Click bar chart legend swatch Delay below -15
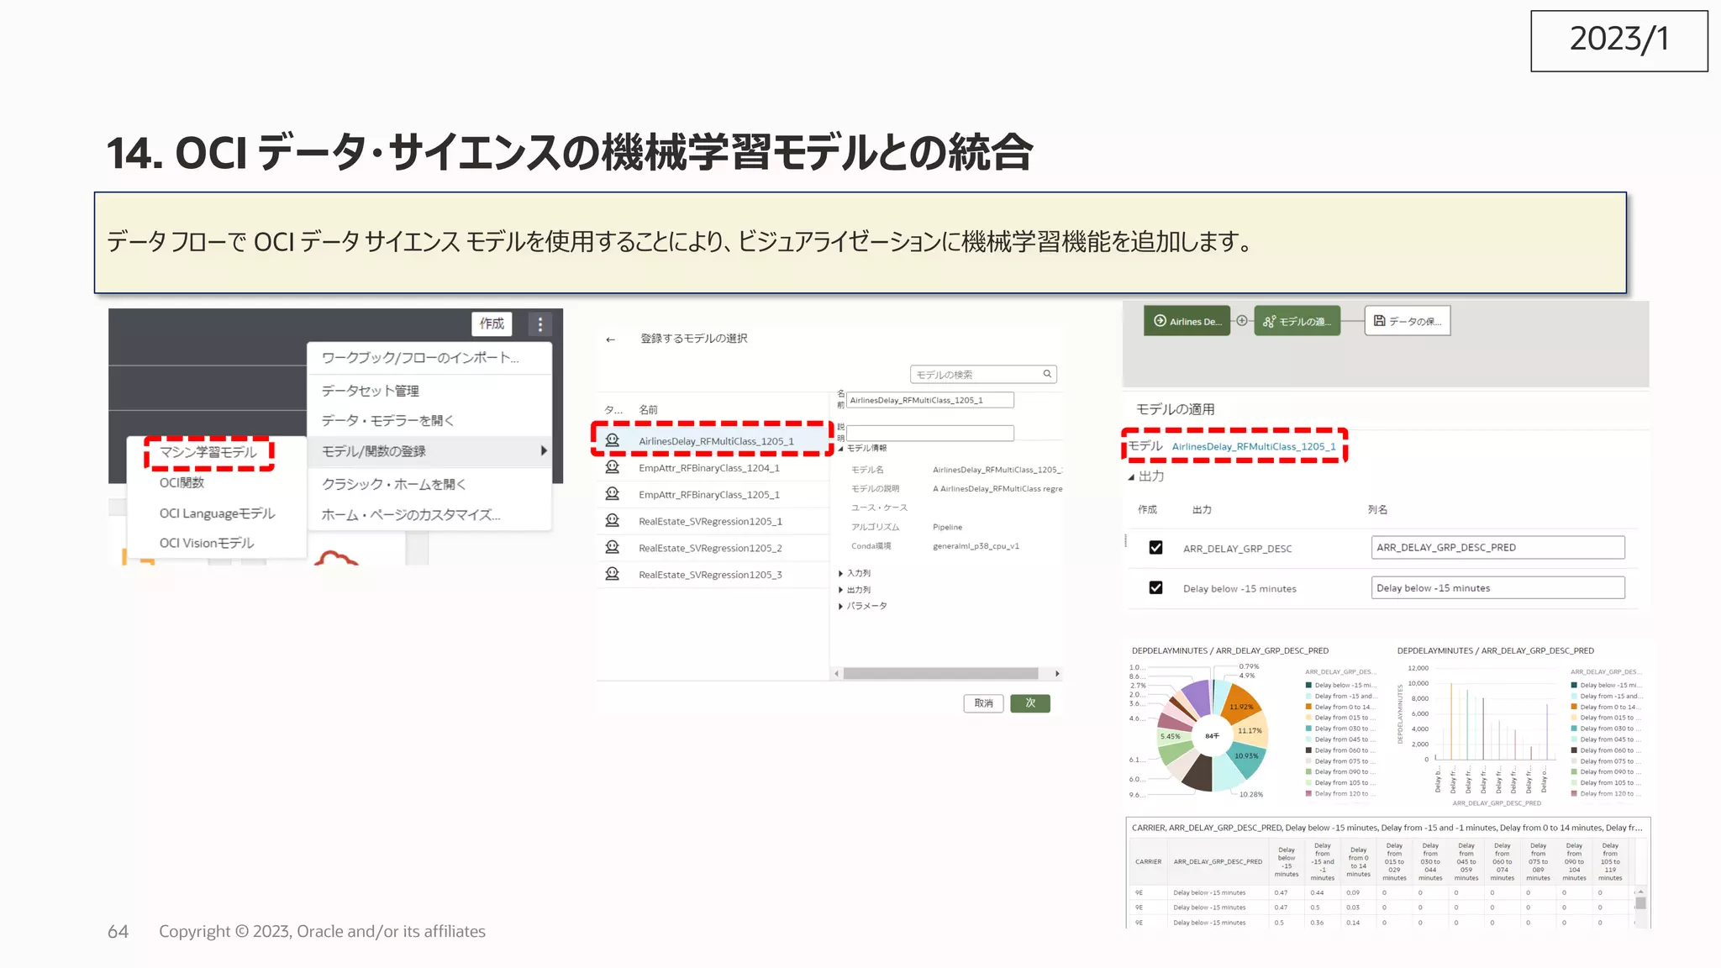The image size is (1721, 968). point(1574,686)
